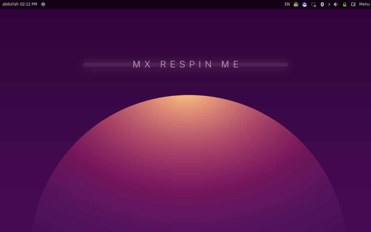Open the disconnected network tray icon
The width and height of the screenshot is (371, 232).
(313, 4)
